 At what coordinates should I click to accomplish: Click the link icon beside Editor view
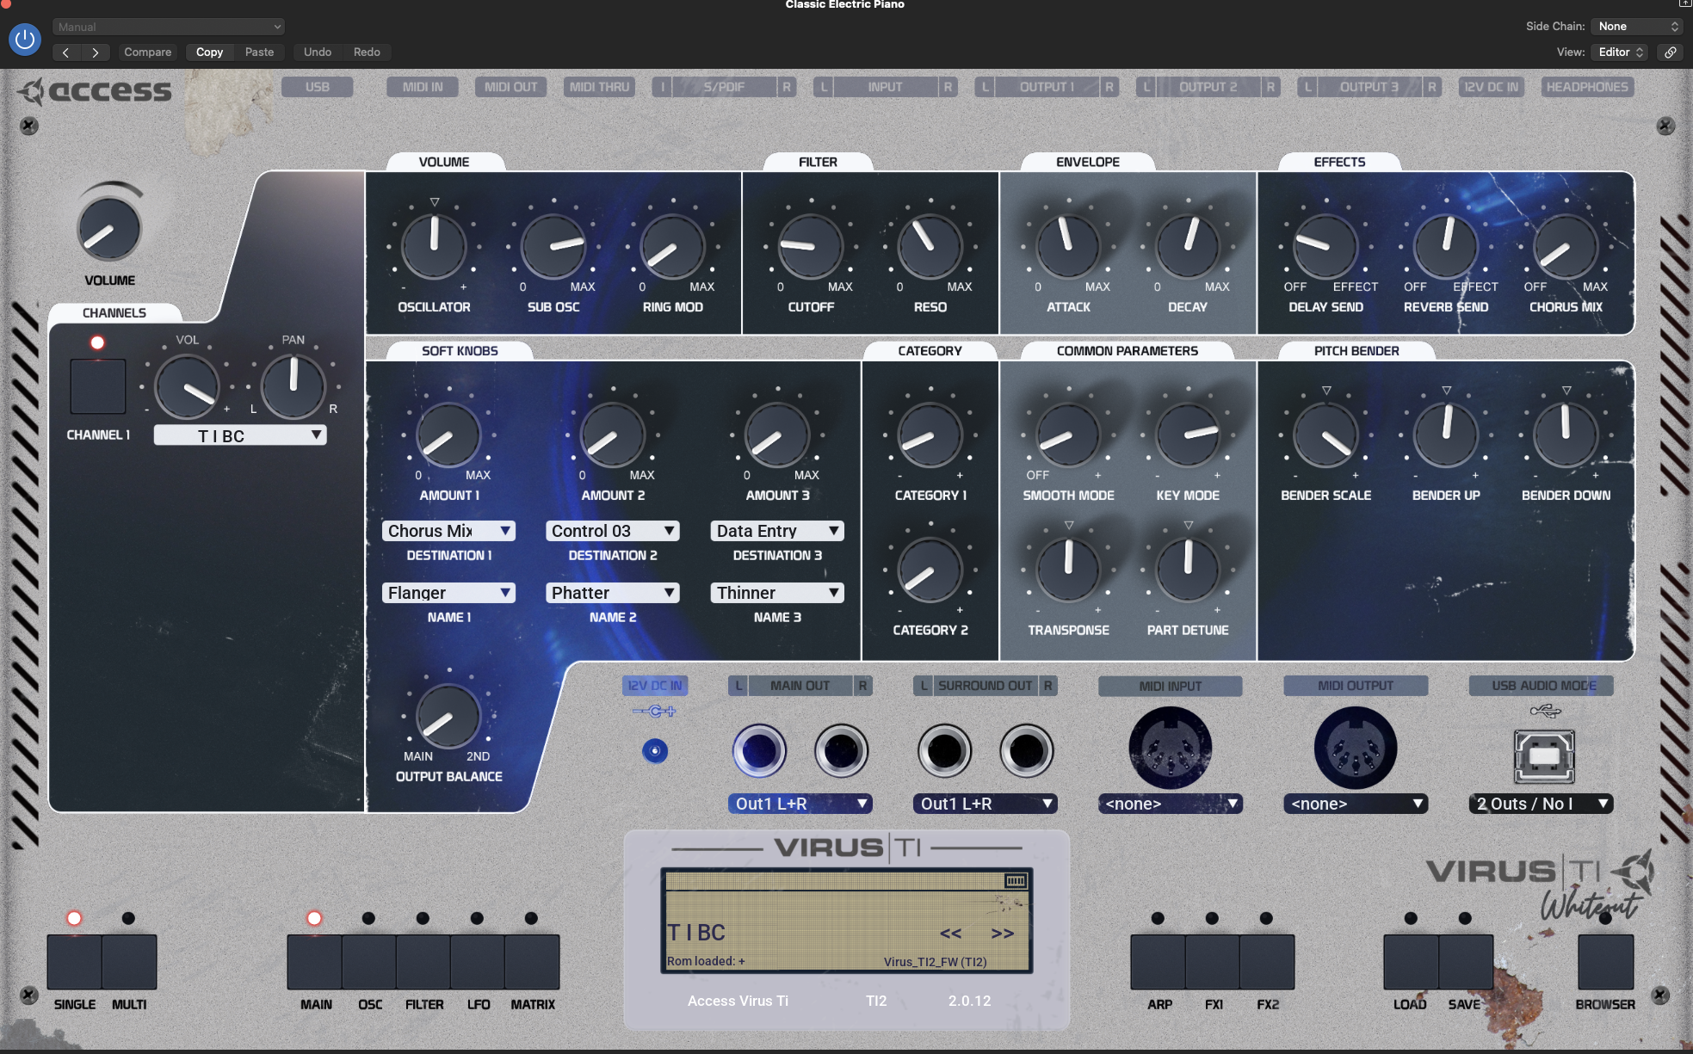tap(1670, 52)
